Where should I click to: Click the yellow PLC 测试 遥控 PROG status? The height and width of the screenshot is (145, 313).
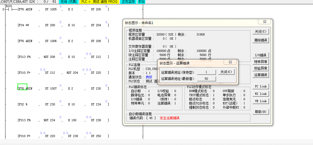tap(100, 2)
